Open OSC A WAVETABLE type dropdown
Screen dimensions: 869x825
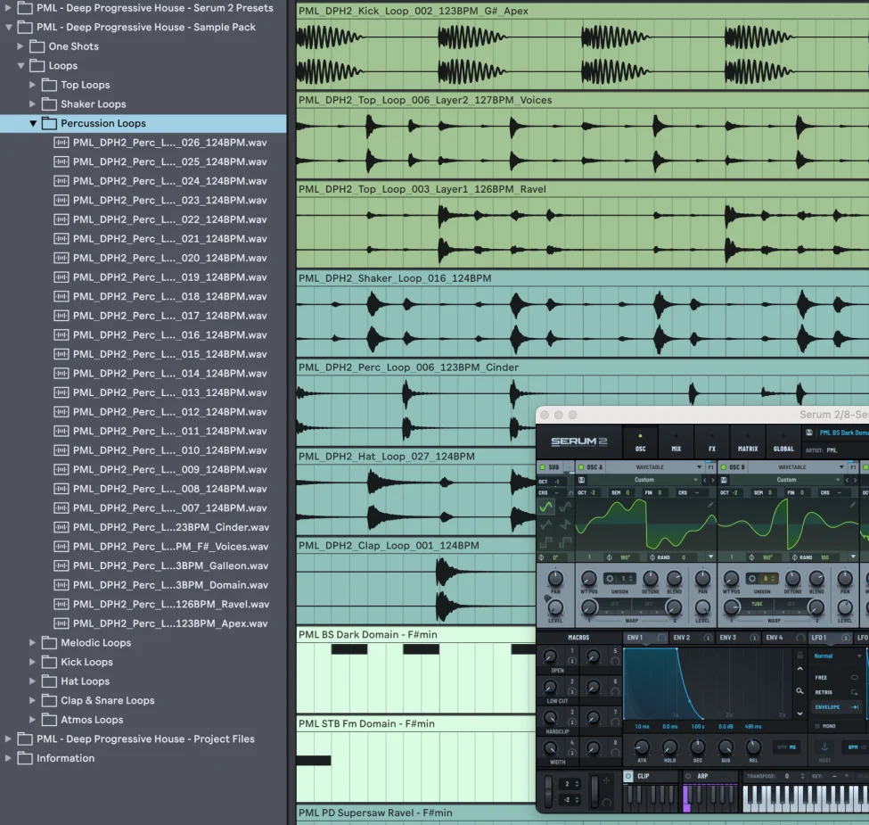(654, 467)
